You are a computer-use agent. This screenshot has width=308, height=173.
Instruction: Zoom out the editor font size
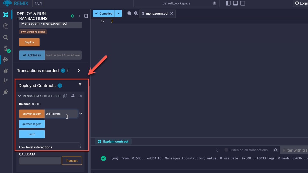point(129,14)
